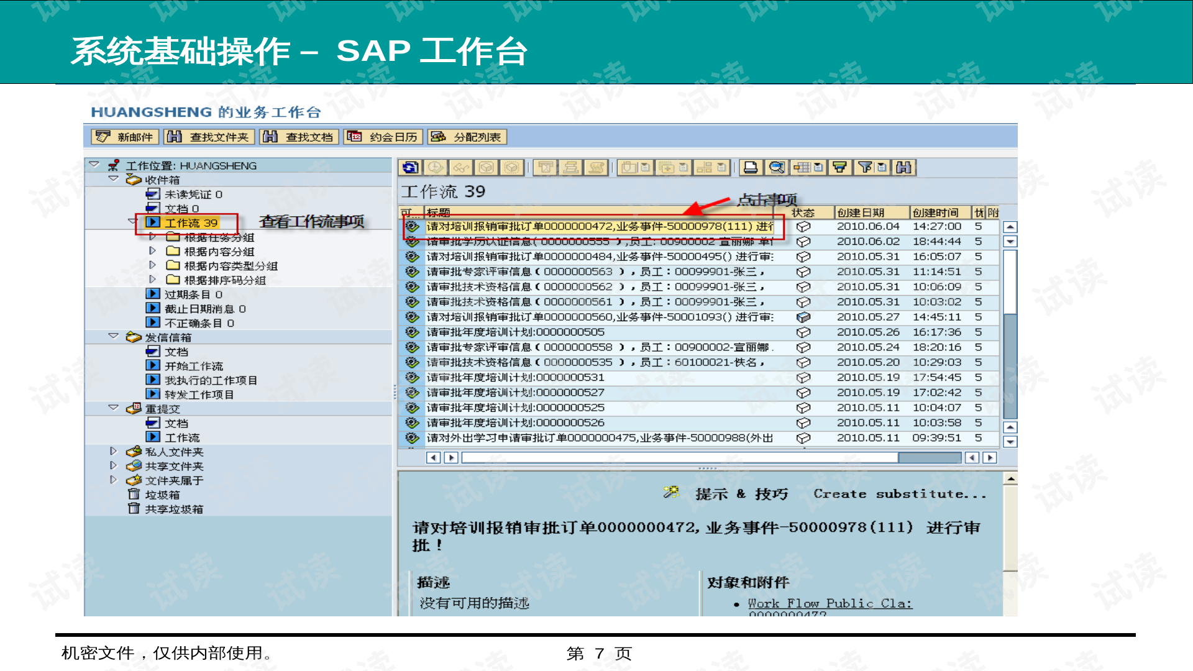Open the 约会日历 appointment calendar

[383, 137]
